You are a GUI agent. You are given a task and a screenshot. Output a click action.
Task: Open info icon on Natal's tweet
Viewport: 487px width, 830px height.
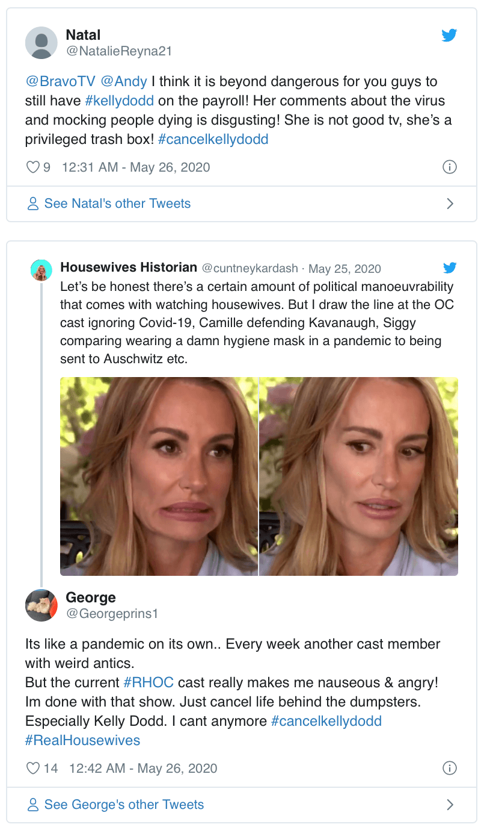coord(449,167)
